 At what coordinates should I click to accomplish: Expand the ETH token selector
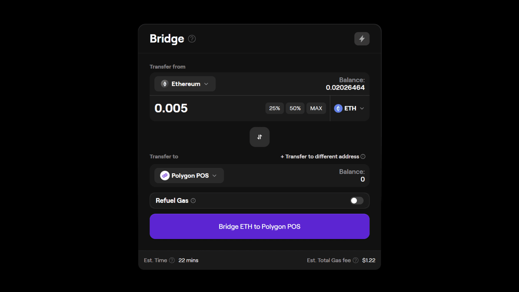(350, 108)
